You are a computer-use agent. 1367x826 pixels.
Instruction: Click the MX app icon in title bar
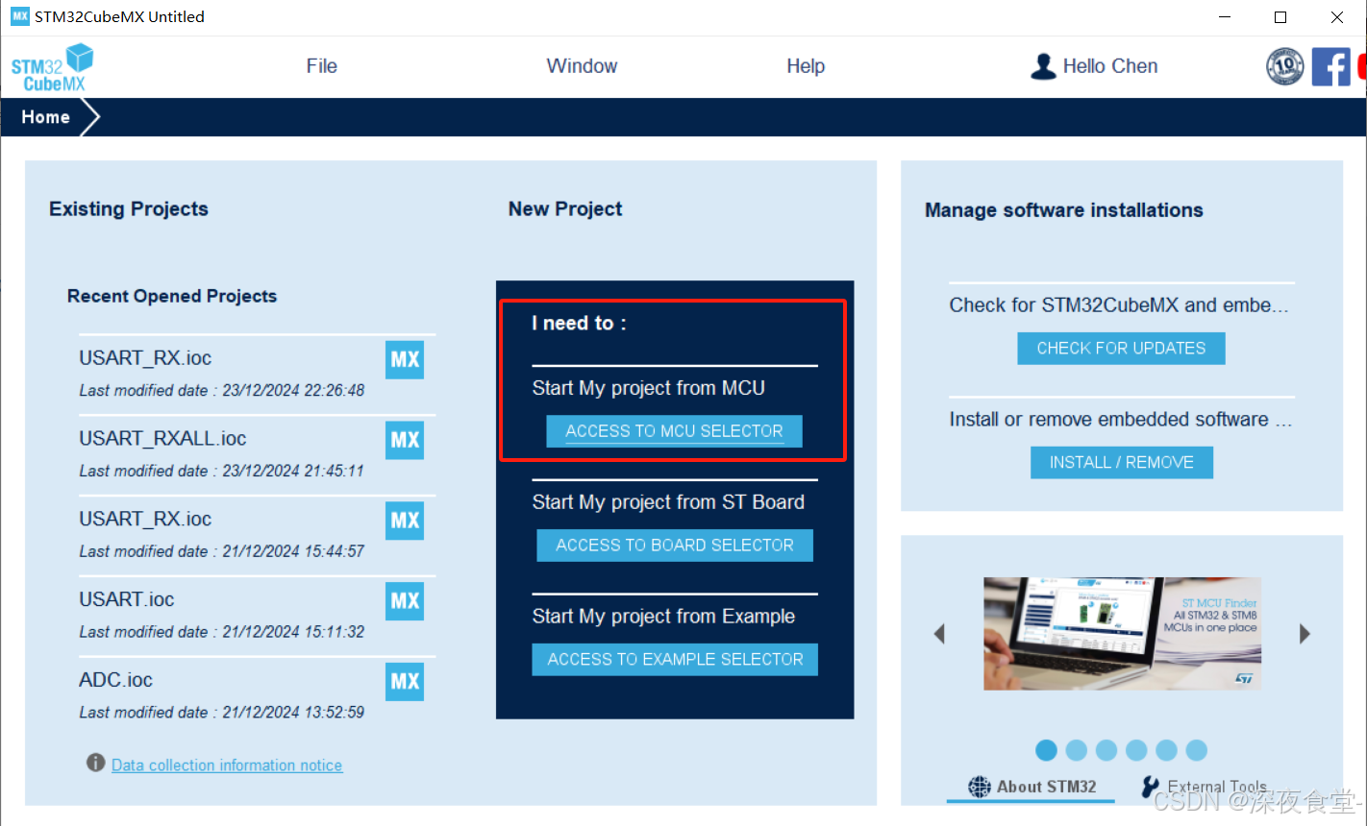point(19,16)
